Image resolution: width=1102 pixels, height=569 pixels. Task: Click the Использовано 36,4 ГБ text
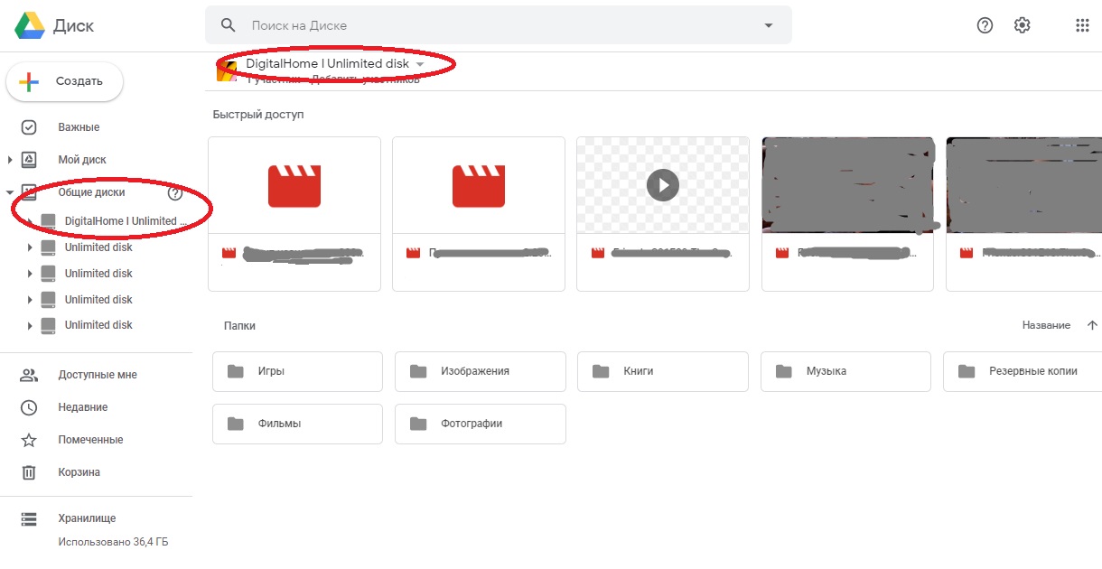click(113, 543)
